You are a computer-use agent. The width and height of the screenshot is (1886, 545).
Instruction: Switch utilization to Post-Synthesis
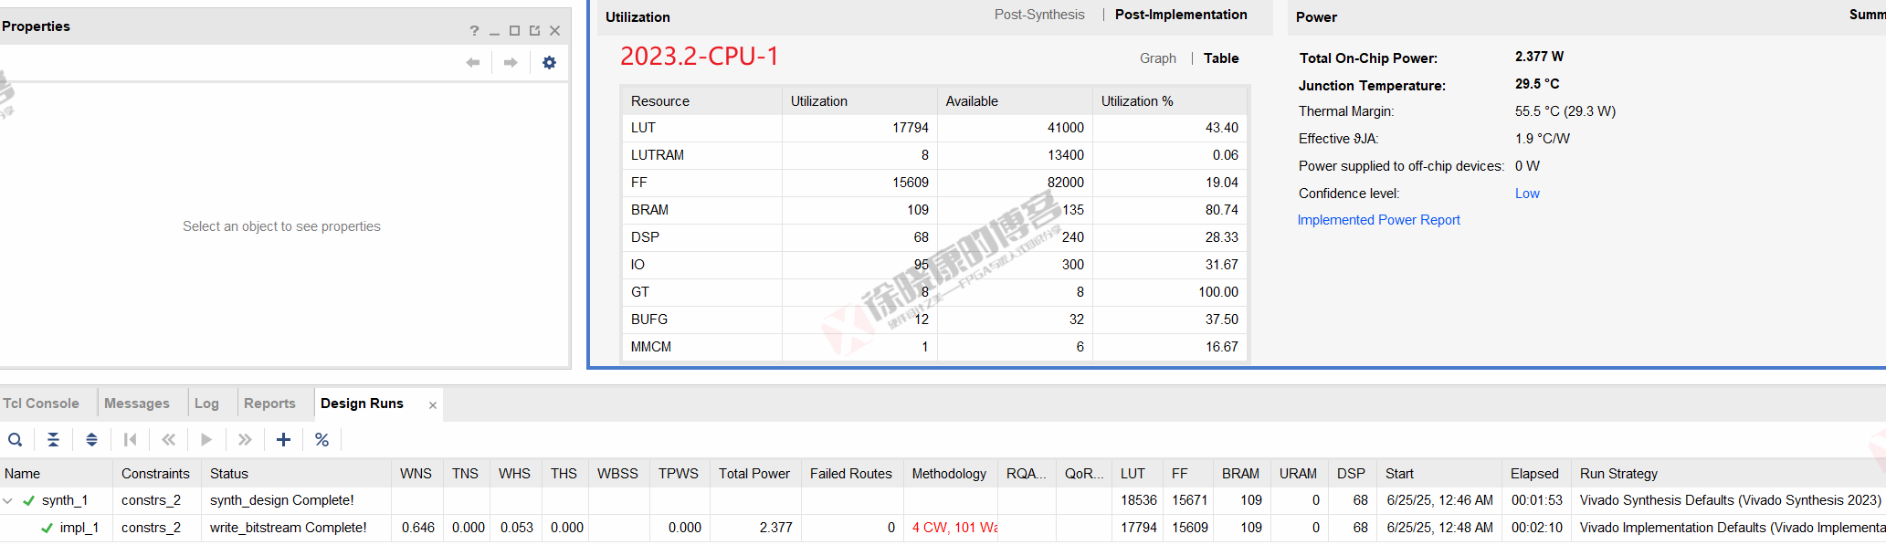coord(1039,15)
